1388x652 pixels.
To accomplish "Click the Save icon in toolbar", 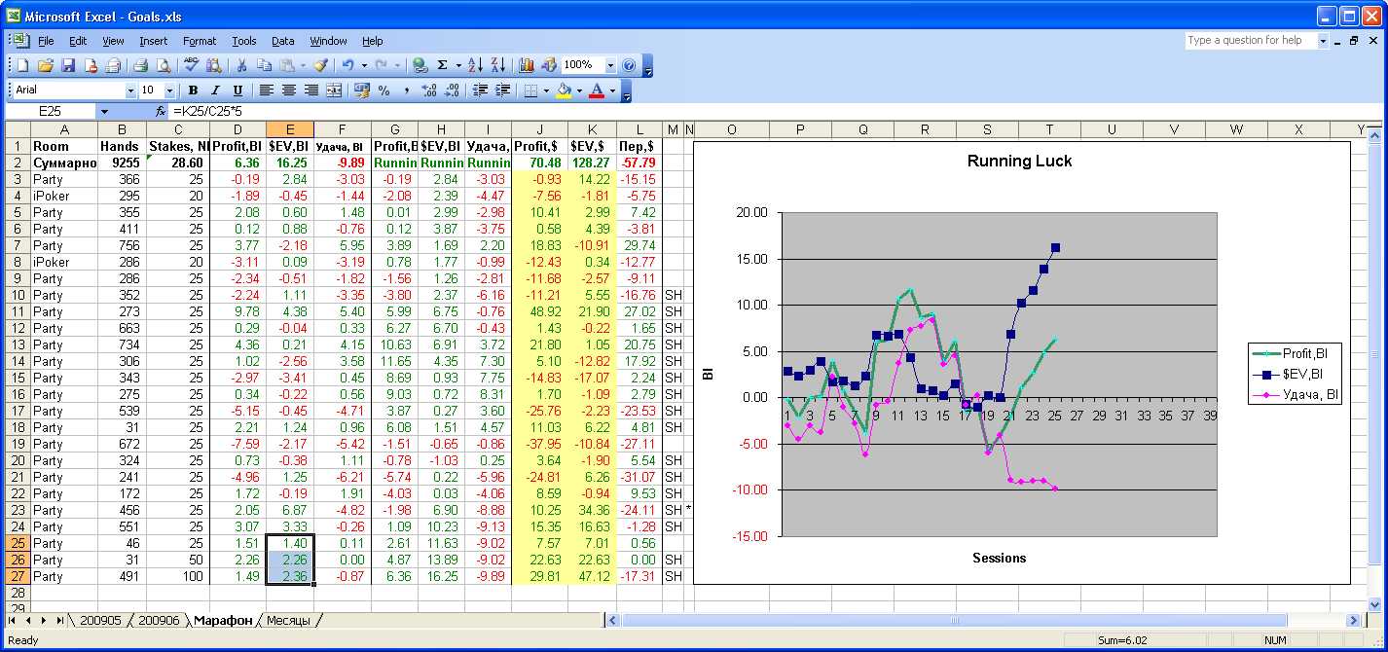I will [68, 65].
